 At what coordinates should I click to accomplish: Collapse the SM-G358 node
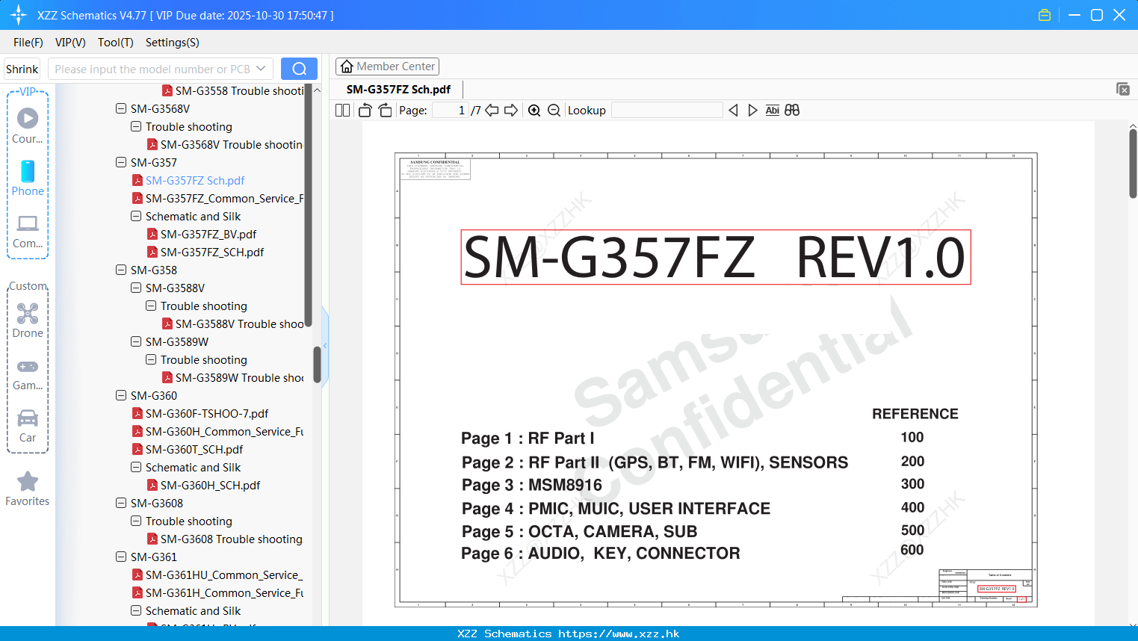pos(121,270)
